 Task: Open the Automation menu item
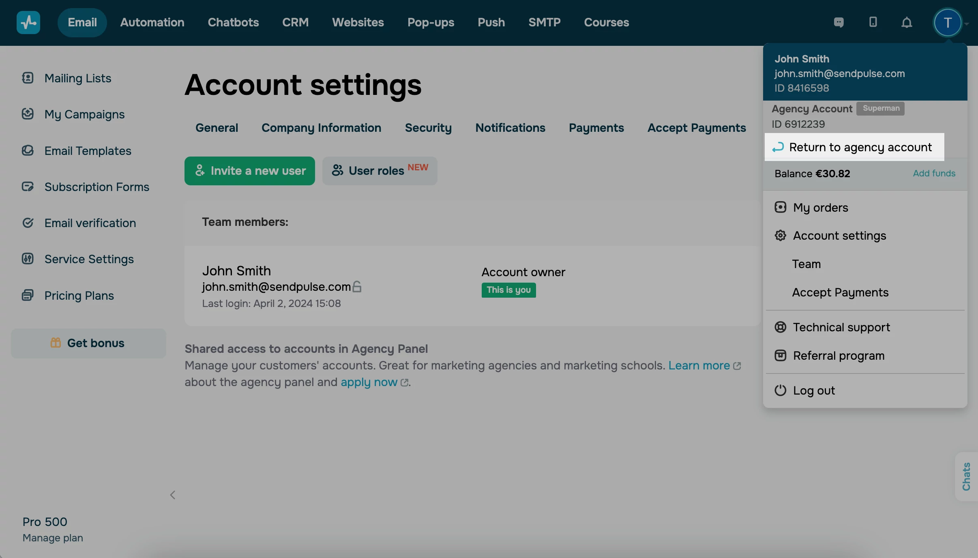tap(152, 22)
